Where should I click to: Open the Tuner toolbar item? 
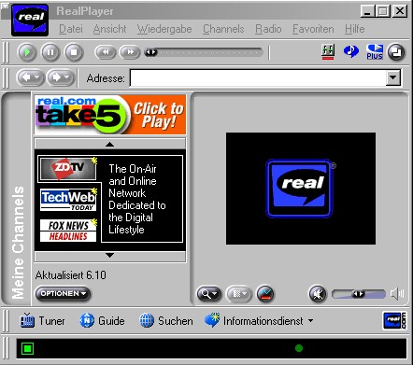point(42,321)
